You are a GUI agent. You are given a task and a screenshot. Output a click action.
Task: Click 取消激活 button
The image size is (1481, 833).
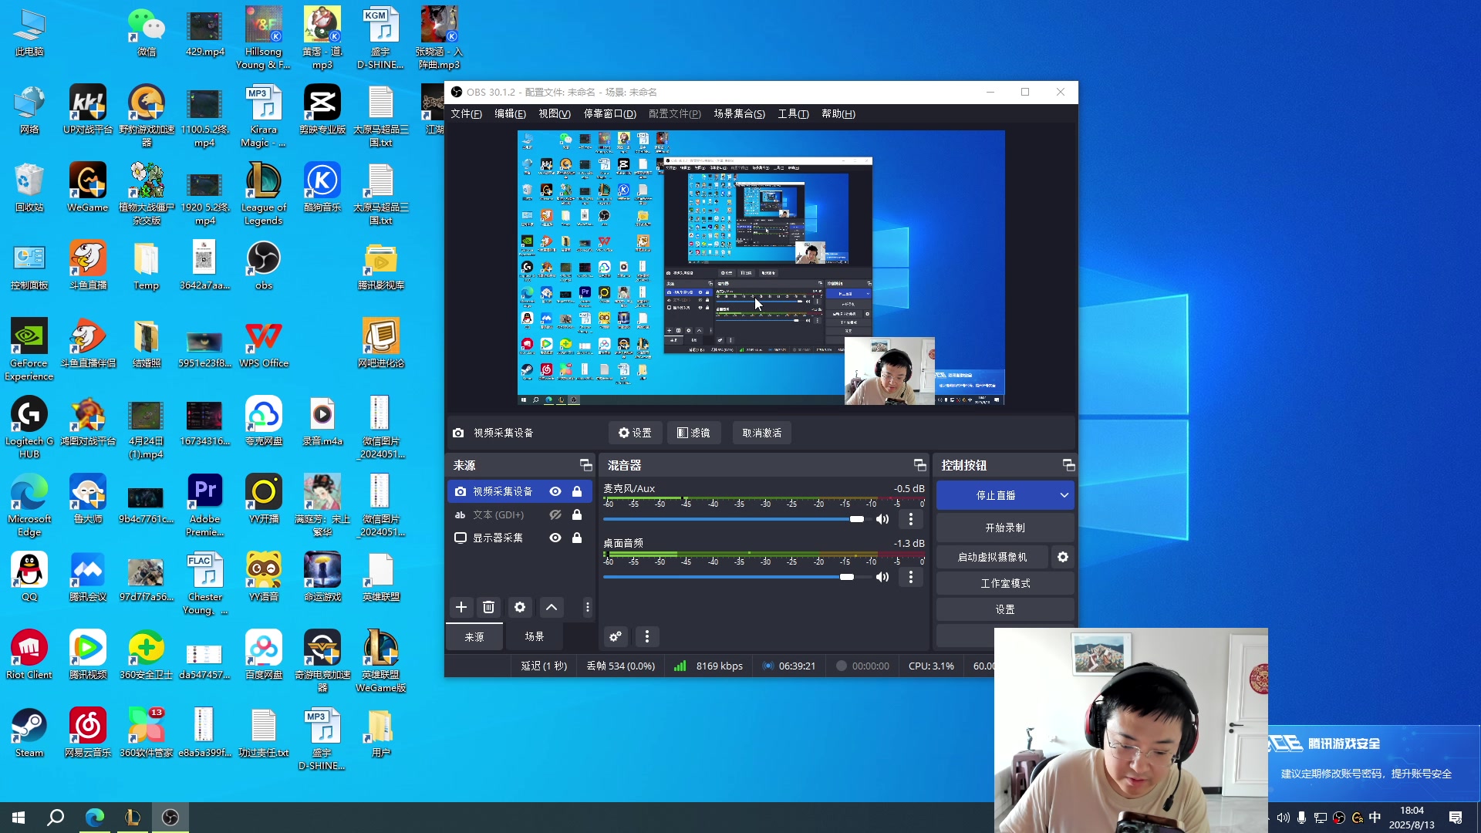coord(762,433)
